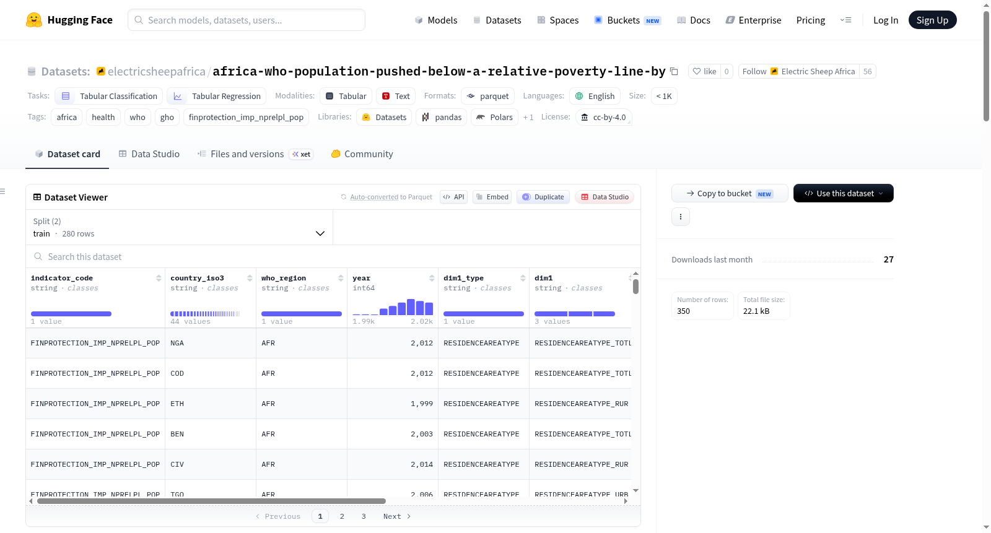Open the left sidebar menu icon
Viewport: 991px width, 533px height.
pos(2,191)
